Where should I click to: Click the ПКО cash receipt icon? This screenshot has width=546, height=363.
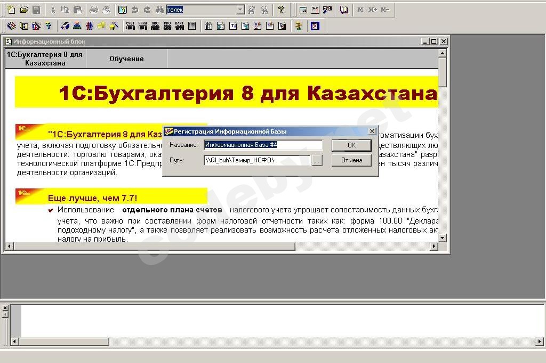pyautogui.click(x=155, y=26)
